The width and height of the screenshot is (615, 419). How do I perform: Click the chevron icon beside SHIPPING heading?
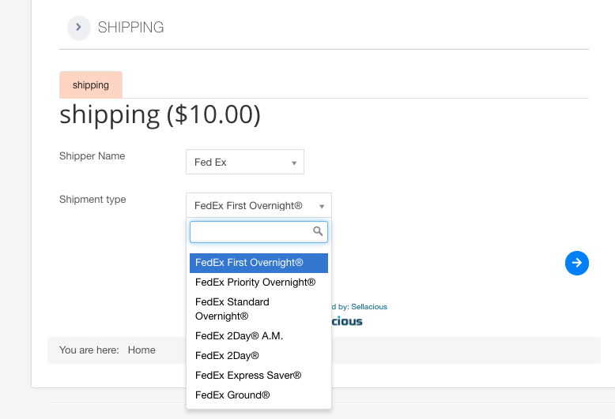pos(79,28)
